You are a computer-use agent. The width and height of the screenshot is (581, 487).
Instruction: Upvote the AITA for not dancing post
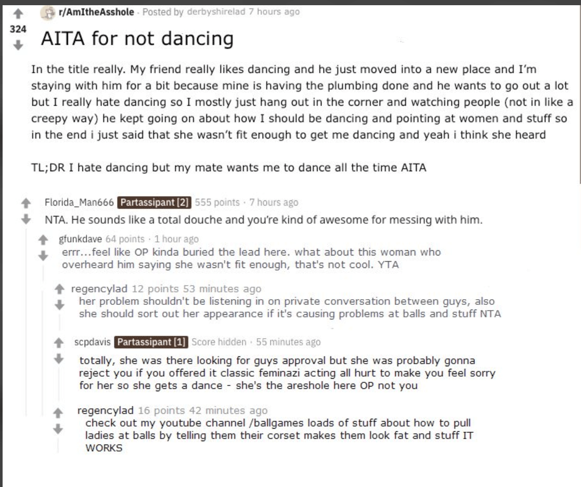(x=18, y=14)
